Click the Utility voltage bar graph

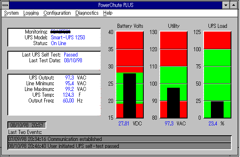174,75
